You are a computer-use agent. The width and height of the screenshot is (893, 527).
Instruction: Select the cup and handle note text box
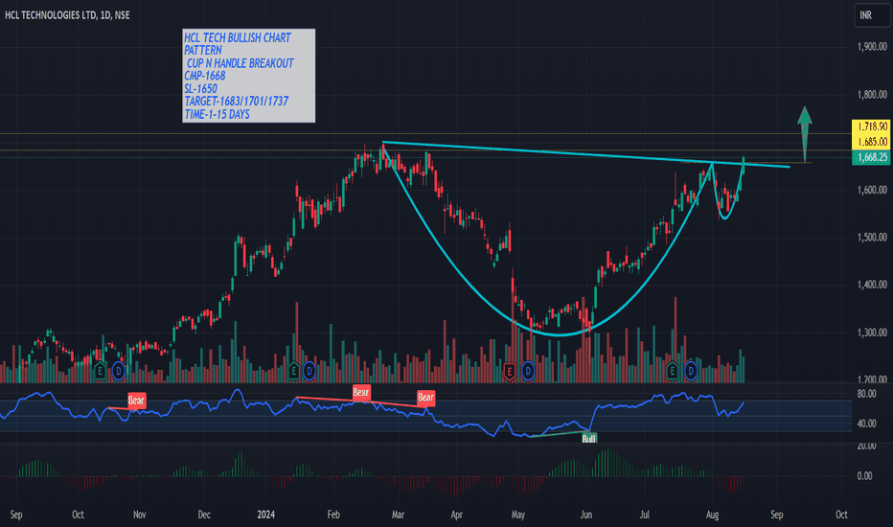click(x=249, y=76)
